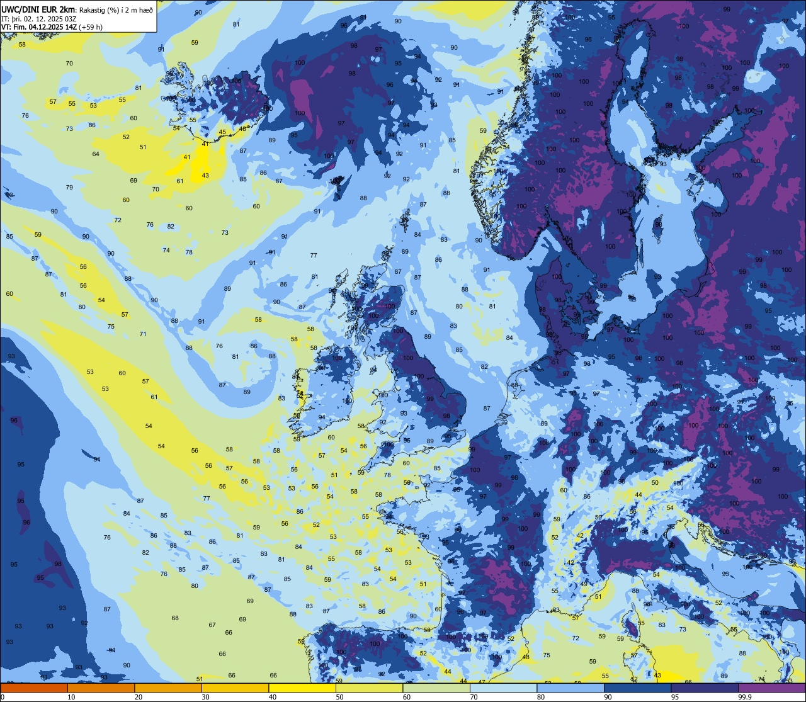Click the legend label "99.9"

746,697
